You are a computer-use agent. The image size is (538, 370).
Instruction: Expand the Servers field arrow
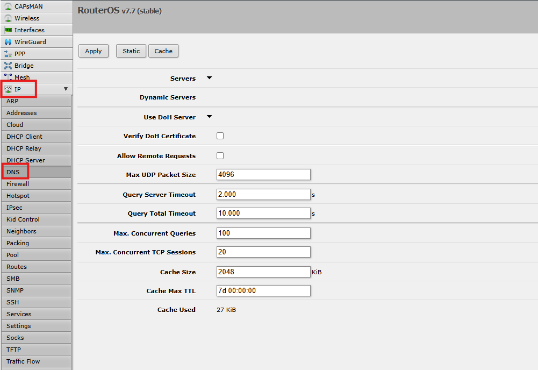210,78
